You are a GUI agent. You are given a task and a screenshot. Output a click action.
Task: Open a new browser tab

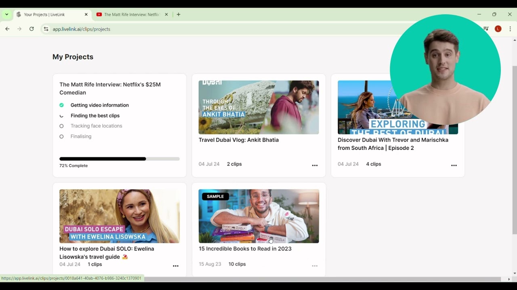179,14
